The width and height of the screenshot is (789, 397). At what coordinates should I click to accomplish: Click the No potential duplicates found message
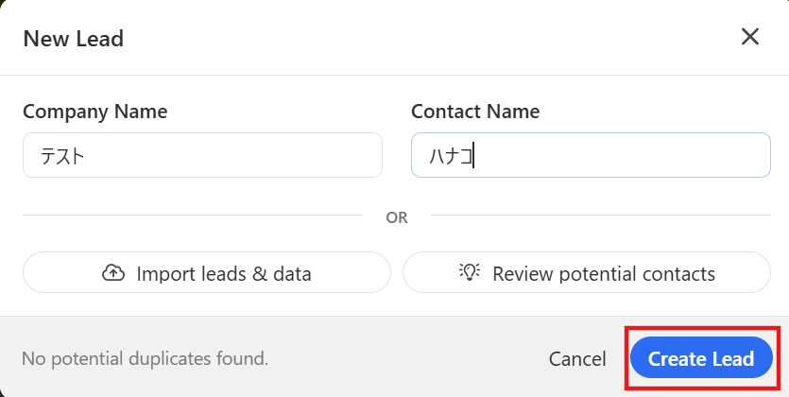point(145,358)
